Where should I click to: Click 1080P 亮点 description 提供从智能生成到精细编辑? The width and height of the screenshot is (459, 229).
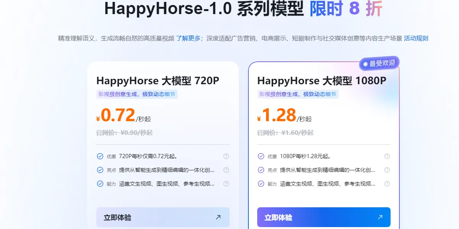click(x=328, y=170)
